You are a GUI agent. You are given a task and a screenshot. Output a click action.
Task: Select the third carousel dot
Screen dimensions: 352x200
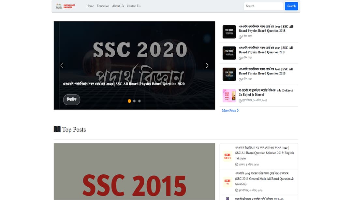pos(139,101)
